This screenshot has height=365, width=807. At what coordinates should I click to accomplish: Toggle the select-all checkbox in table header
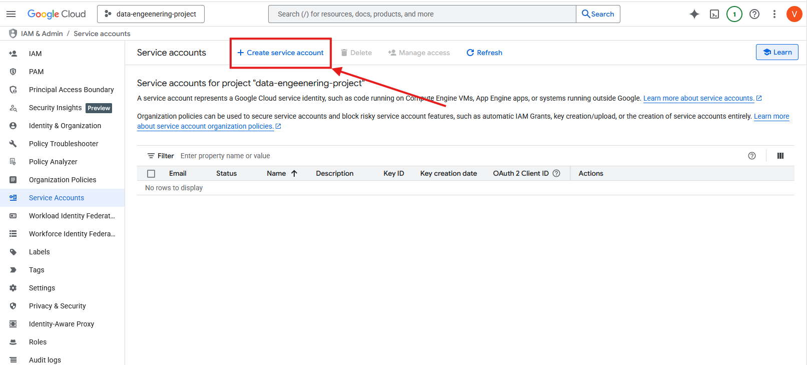151,174
